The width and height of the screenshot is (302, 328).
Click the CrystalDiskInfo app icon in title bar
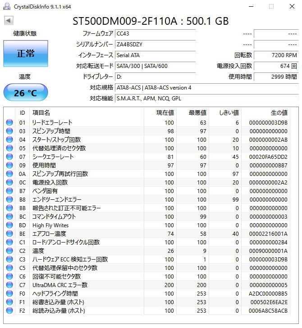point(7,6)
